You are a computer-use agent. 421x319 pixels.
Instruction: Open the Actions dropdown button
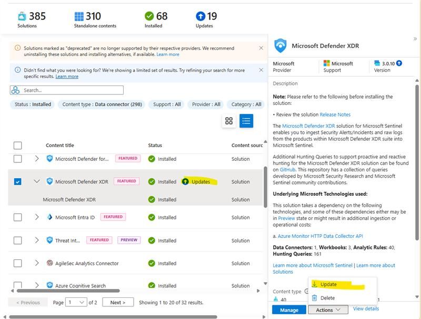328,310
